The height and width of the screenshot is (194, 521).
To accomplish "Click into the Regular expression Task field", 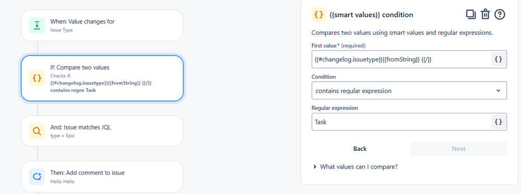I will coord(402,122).
